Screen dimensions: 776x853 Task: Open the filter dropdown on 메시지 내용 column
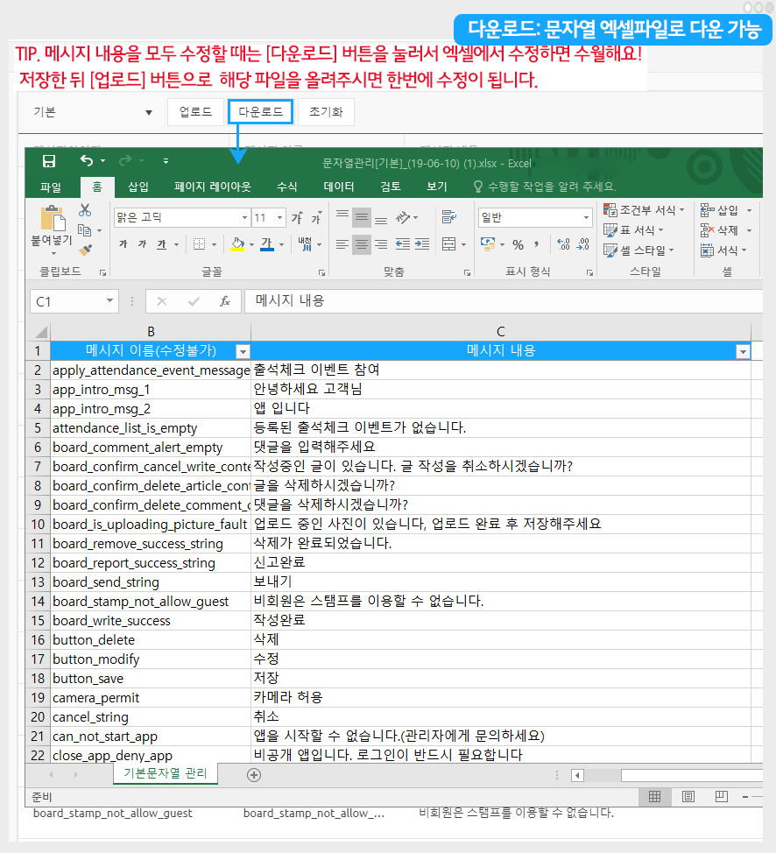[743, 351]
